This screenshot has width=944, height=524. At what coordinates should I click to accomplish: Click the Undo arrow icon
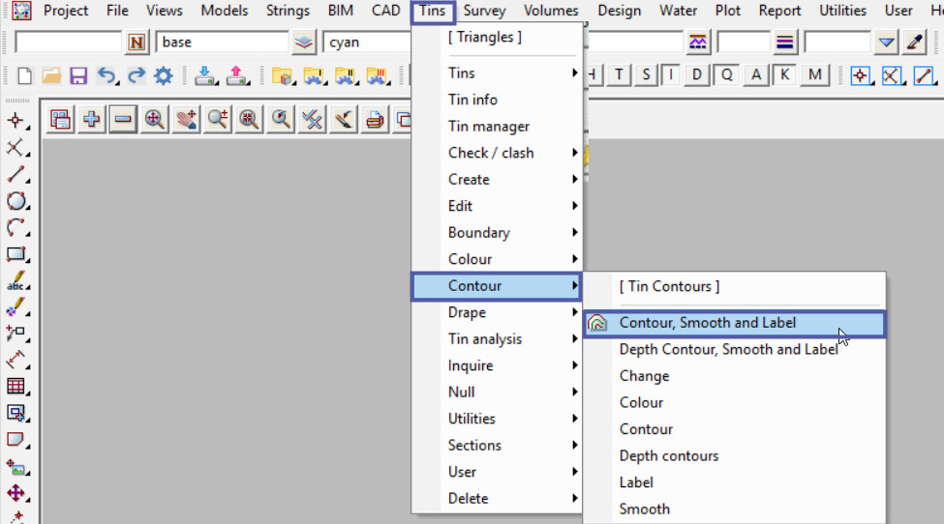107,76
